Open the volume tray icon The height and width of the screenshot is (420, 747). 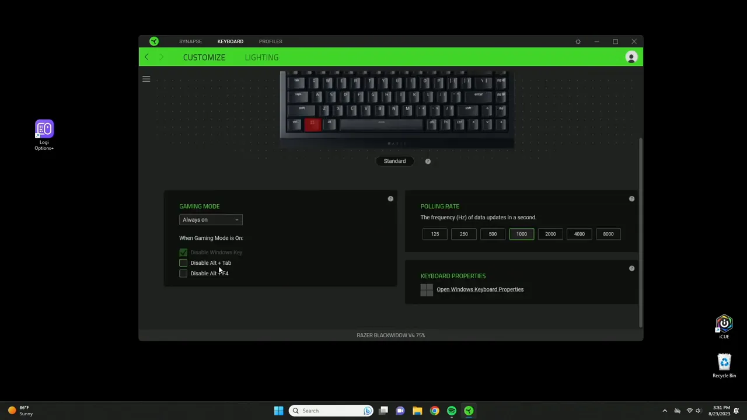(699, 411)
